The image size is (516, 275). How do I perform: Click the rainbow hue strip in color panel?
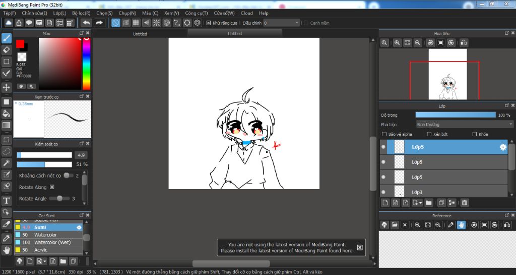(86, 63)
